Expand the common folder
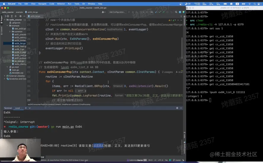Screen dimensions: 263x163 tap(10, 31)
